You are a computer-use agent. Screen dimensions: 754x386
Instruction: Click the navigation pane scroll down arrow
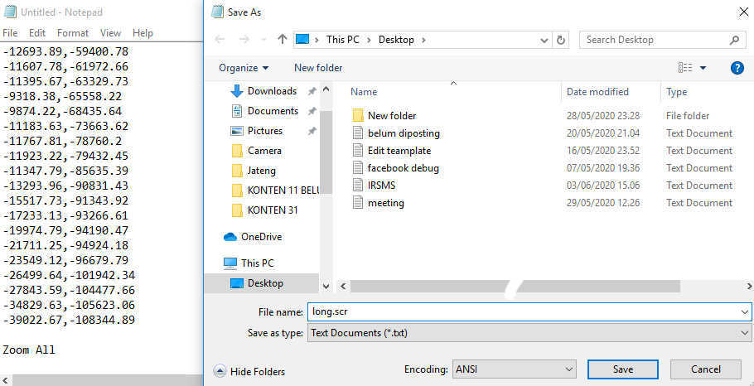(326, 286)
